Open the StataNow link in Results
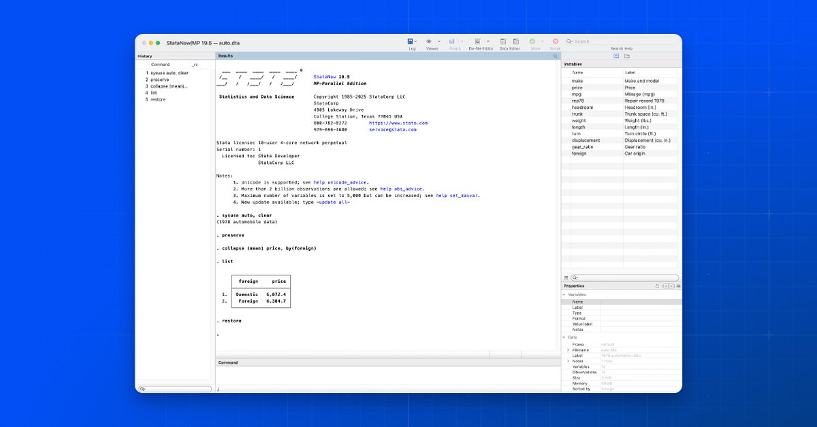The width and height of the screenshot is (817, 427). (x=325, y=78)
